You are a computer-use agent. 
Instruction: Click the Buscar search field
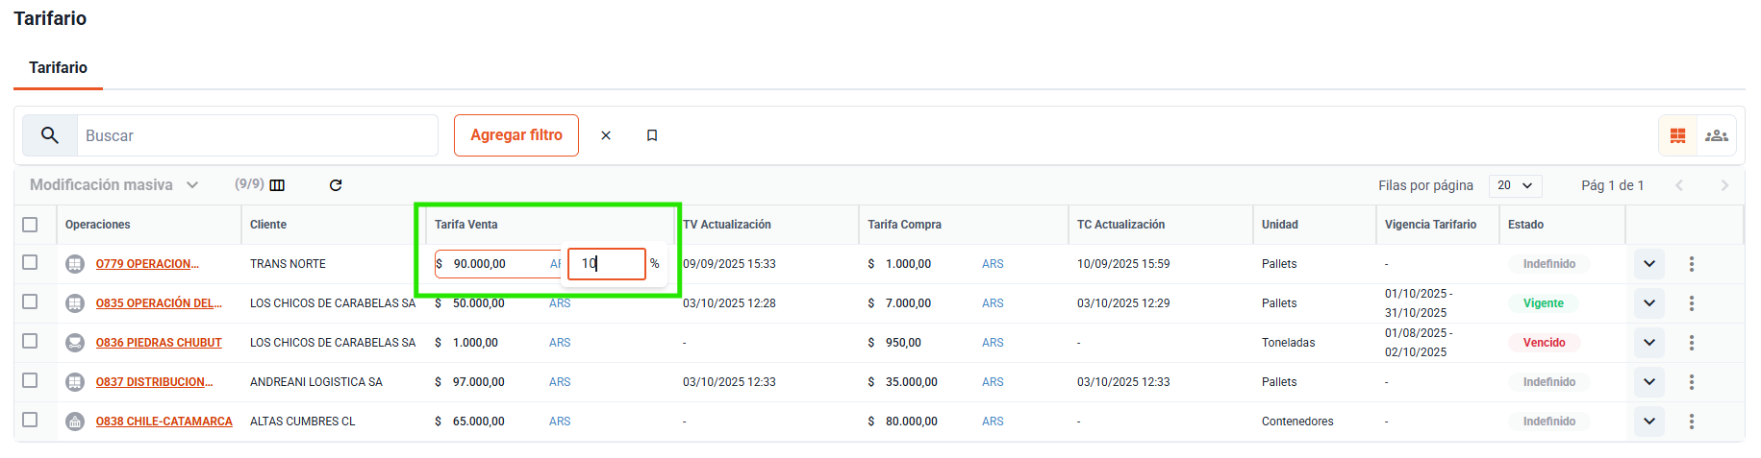click(x=257, y=135)
